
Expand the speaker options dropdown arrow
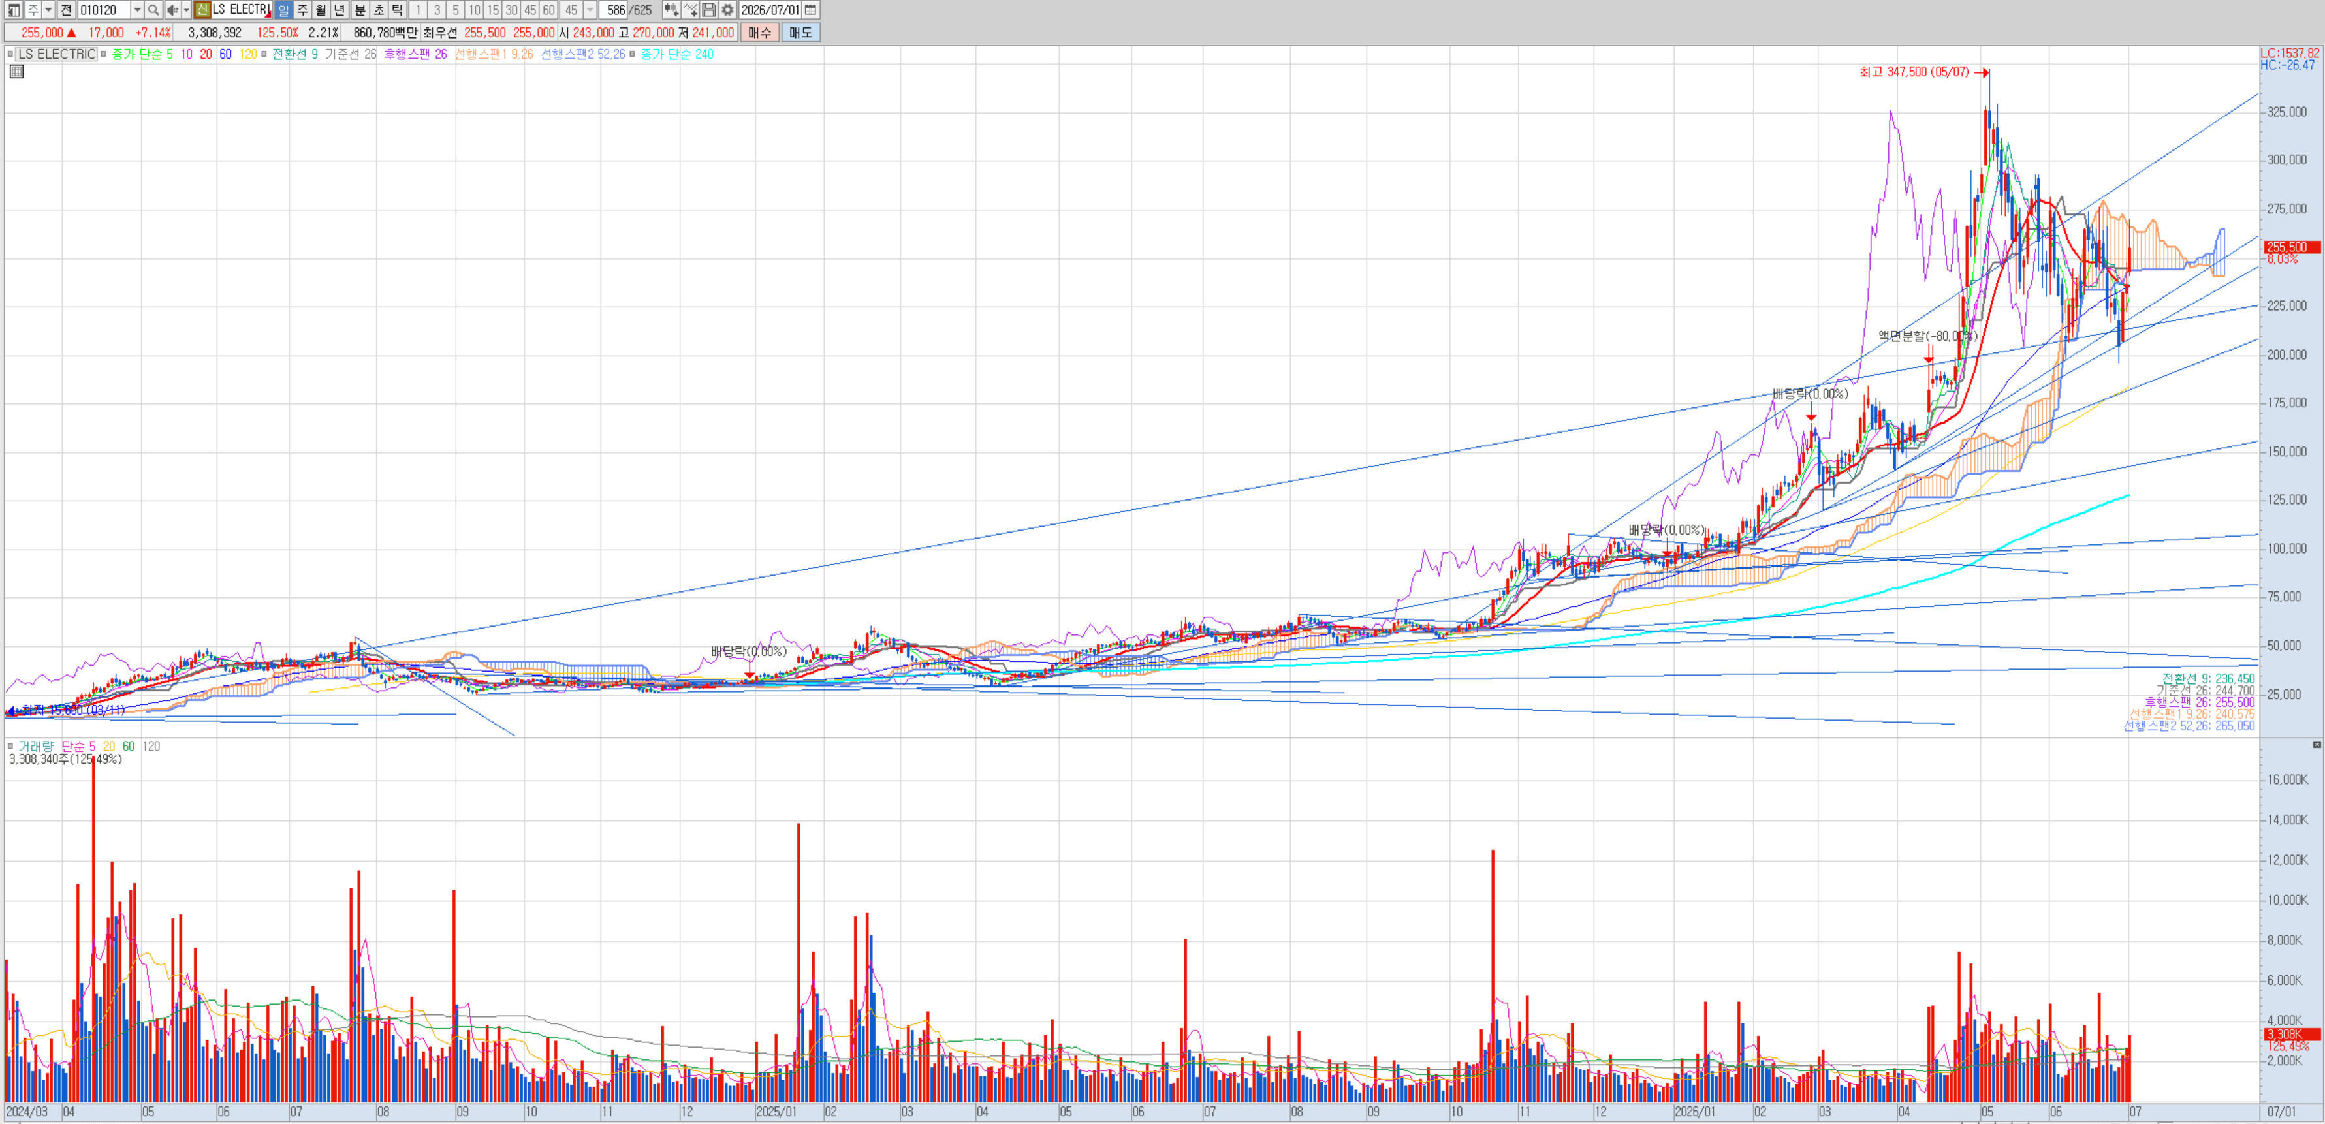coord(186,10)
